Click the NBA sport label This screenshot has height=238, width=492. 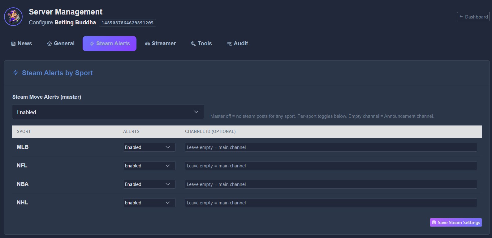tap(23, 184)
